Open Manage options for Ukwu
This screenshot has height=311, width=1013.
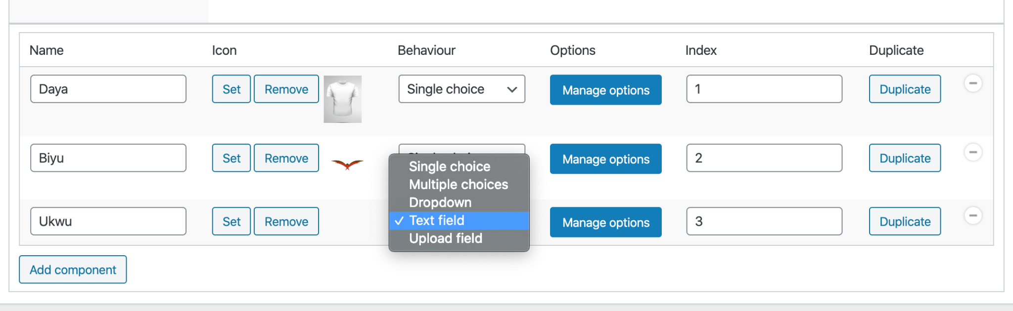click(605, 222)
